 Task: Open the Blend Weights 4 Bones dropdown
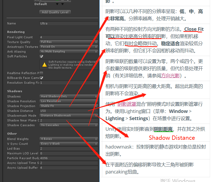click(69, 139)
